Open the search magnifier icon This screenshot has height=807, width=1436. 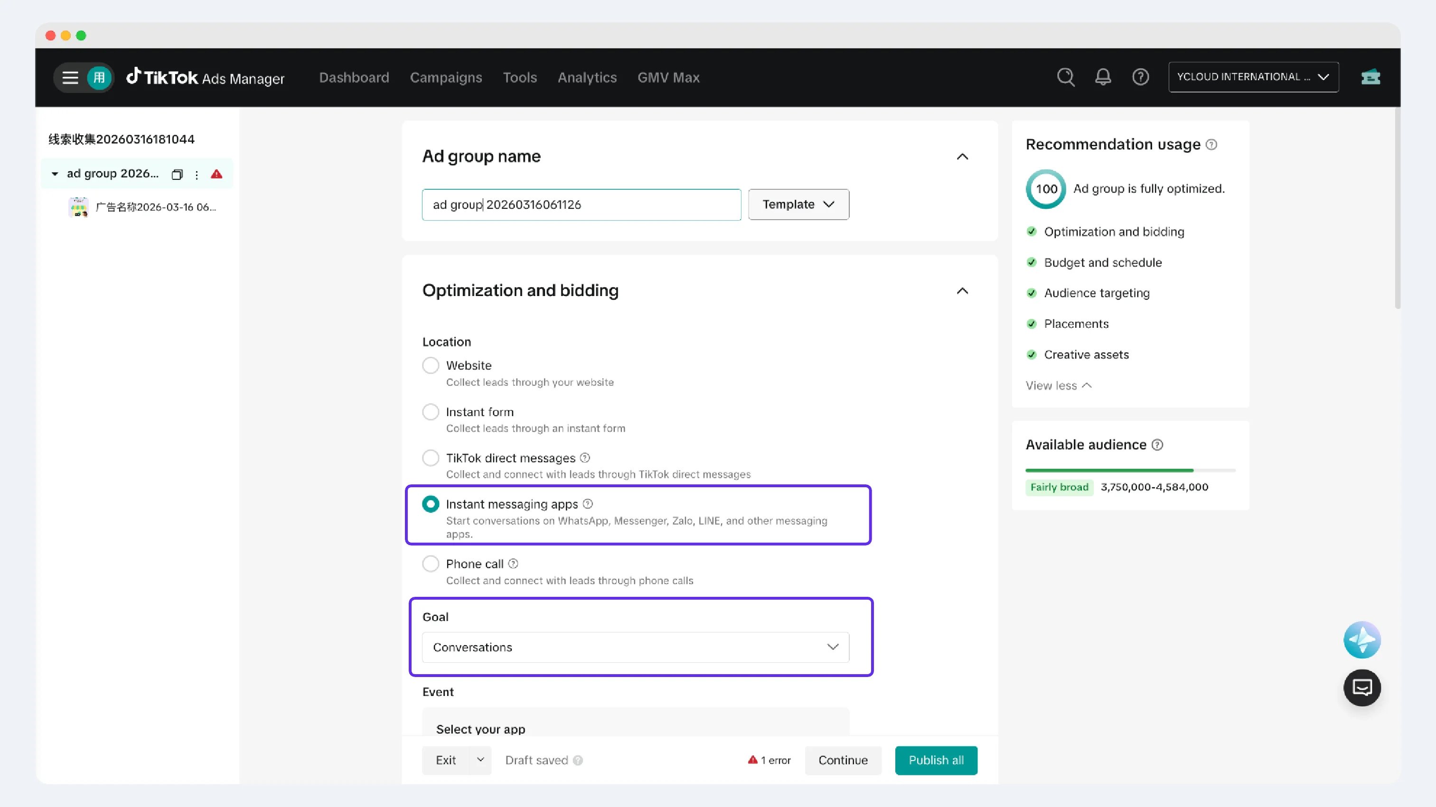coord(1065,77)
